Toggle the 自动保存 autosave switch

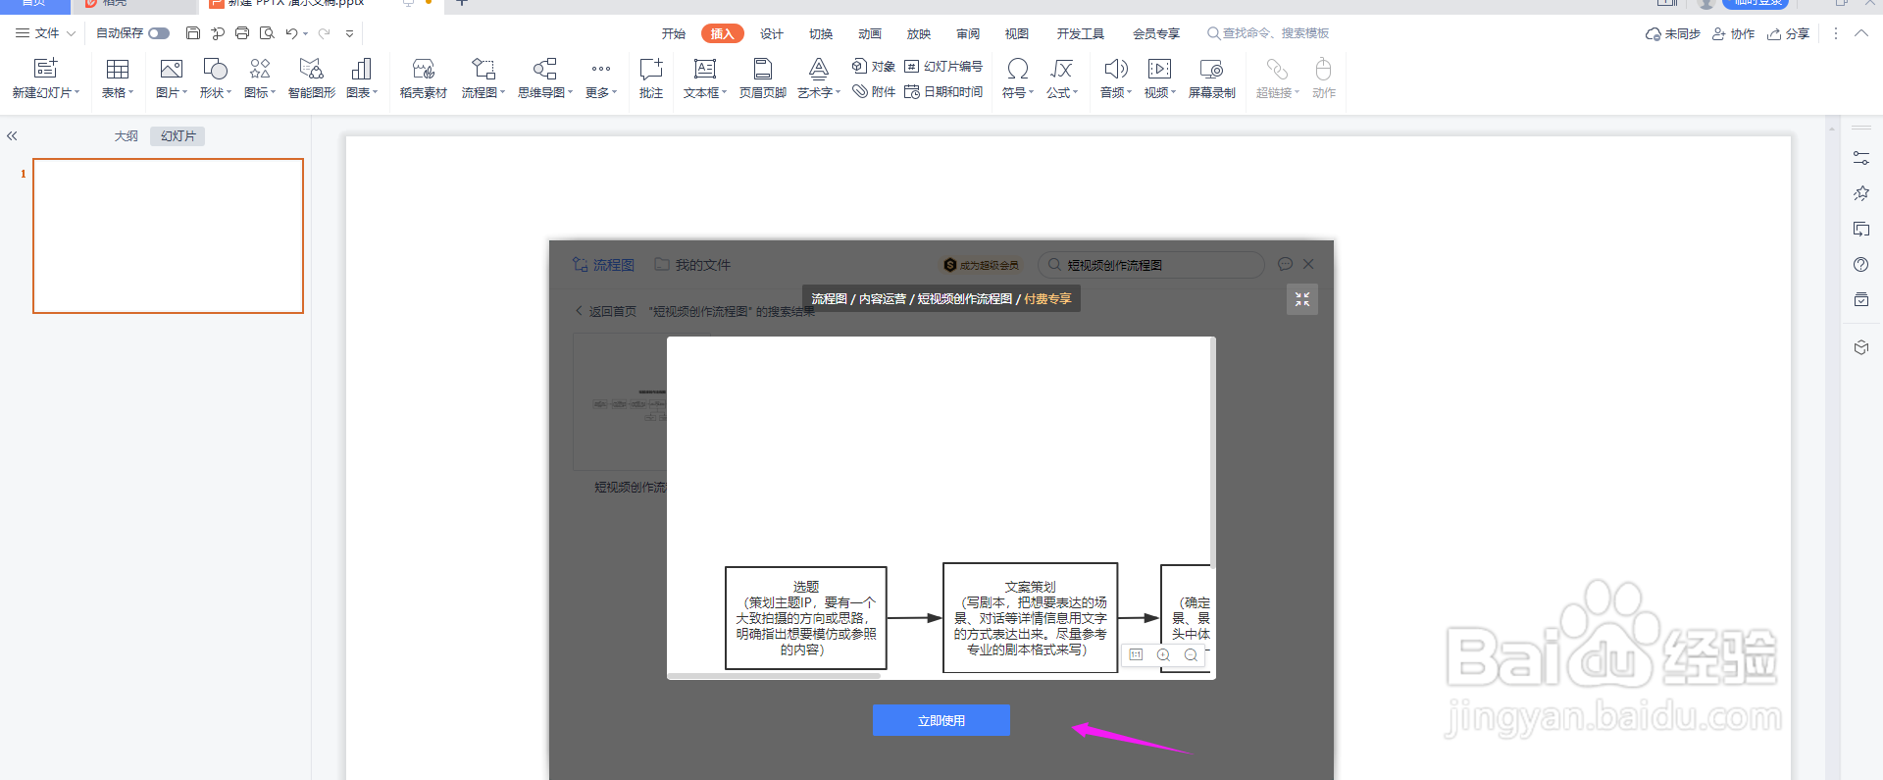(159, 33)
